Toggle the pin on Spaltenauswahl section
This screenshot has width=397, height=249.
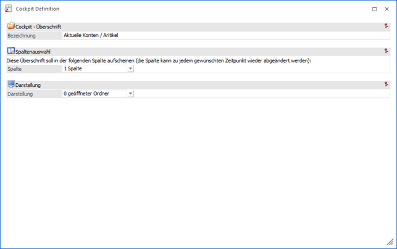click(x=386, y=51)
